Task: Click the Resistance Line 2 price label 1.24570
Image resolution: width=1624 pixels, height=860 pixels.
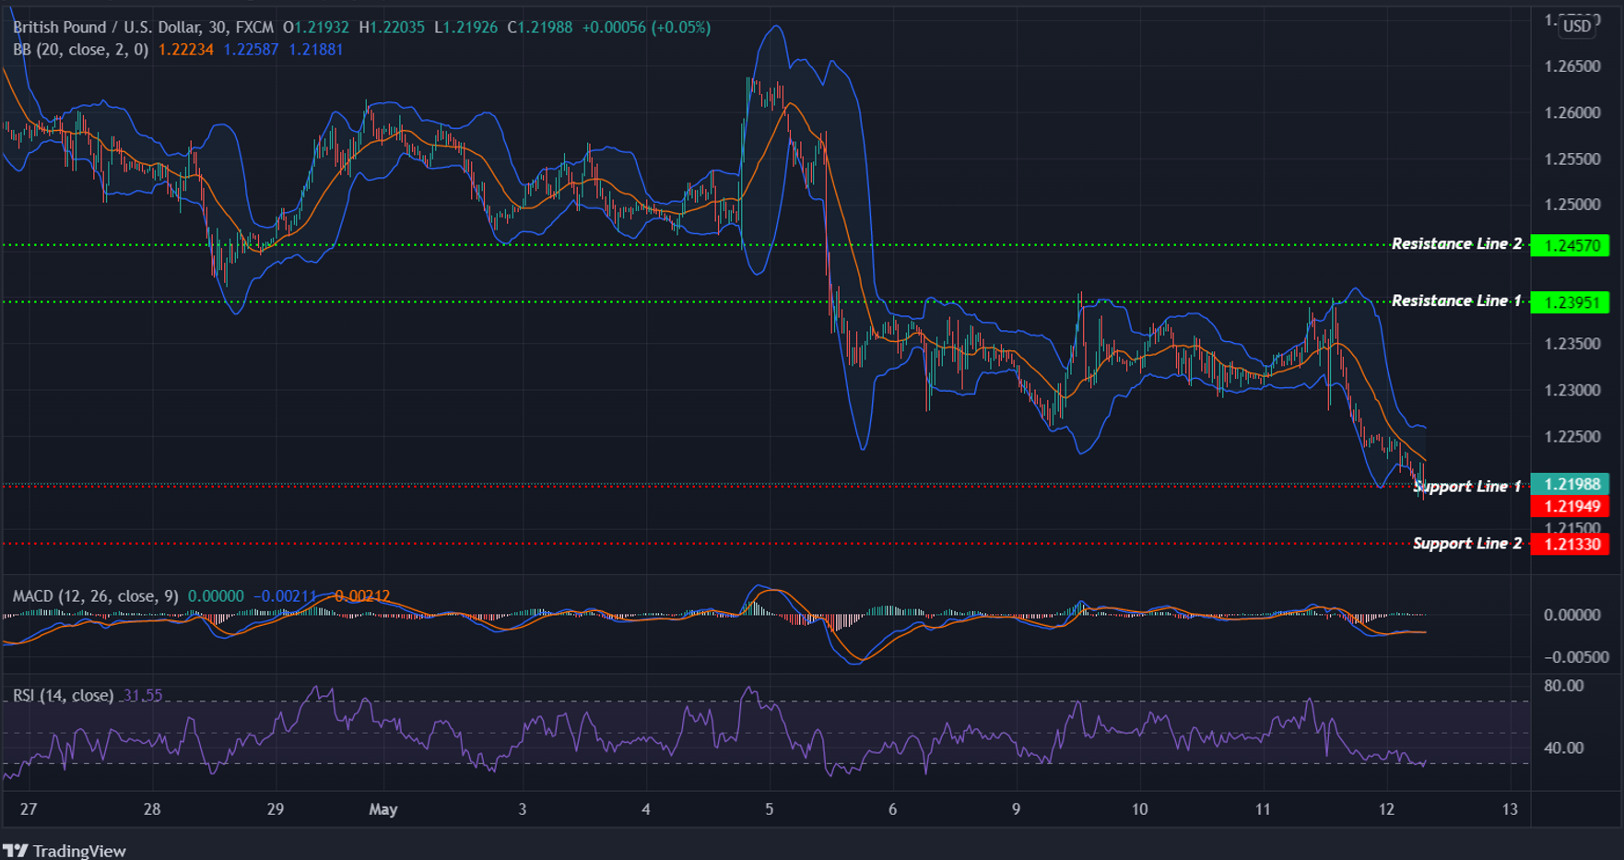Action: tap(1571, 245)
